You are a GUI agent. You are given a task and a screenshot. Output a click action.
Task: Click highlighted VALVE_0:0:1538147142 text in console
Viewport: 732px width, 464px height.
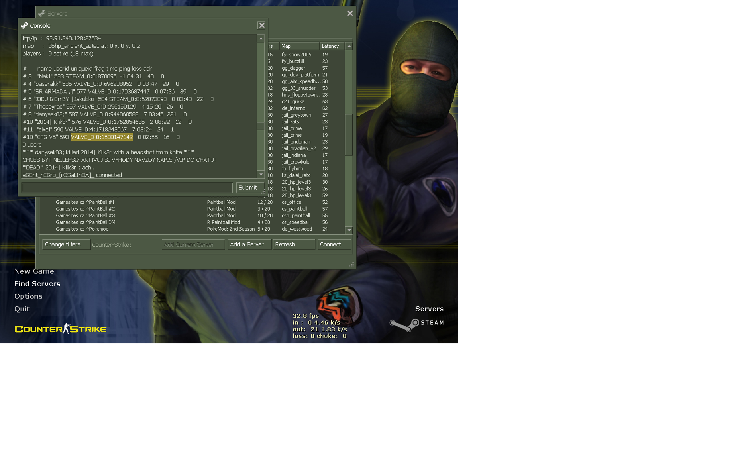pyautogui.click(x=102, y=137)
